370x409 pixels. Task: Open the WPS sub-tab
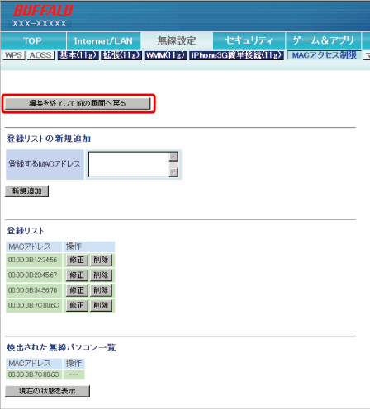pos(13,55)
